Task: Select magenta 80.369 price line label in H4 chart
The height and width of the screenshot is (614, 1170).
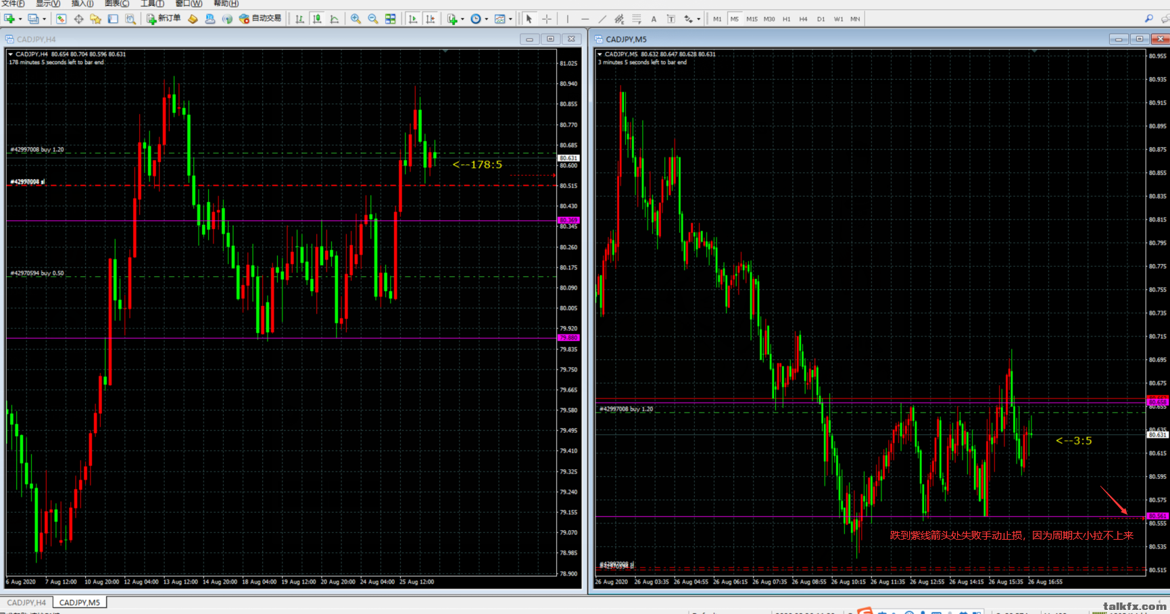Action: coord(568,220)
